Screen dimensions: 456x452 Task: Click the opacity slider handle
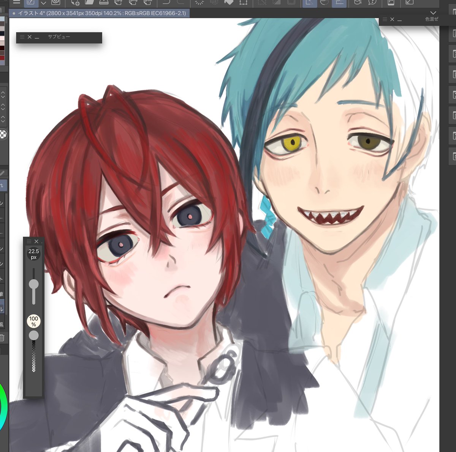tap(34, 335)
